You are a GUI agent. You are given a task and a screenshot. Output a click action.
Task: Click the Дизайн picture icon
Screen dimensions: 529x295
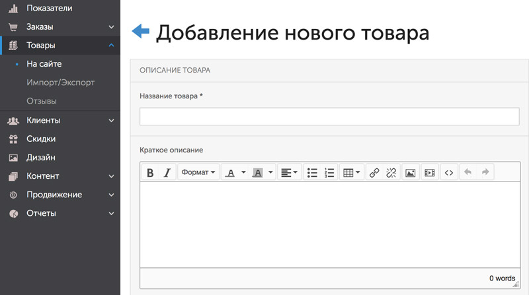pos(13,158)
